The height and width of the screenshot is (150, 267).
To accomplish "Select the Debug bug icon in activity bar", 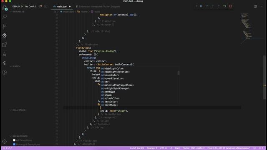I will [x=5, y=35].
